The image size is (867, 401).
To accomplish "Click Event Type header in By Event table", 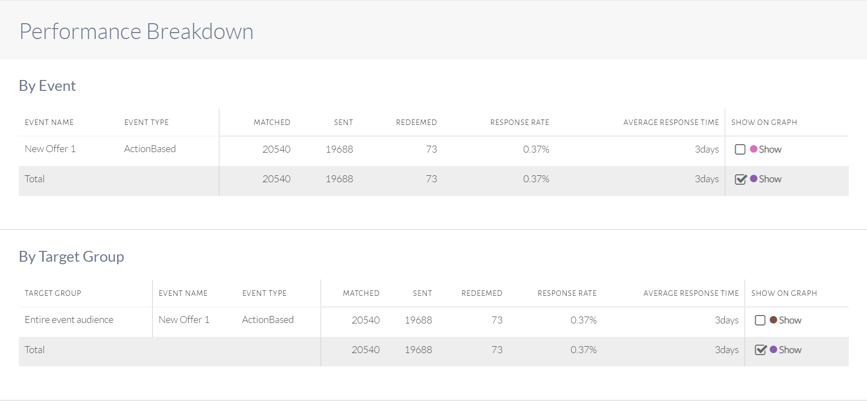I will point(146,122).
